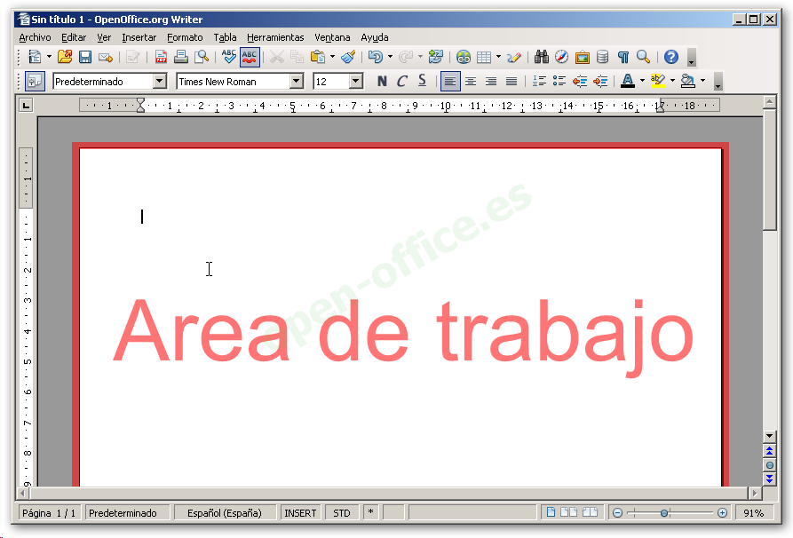
Task: Open OpenOffice.org Help question icon
Action: 671,57
